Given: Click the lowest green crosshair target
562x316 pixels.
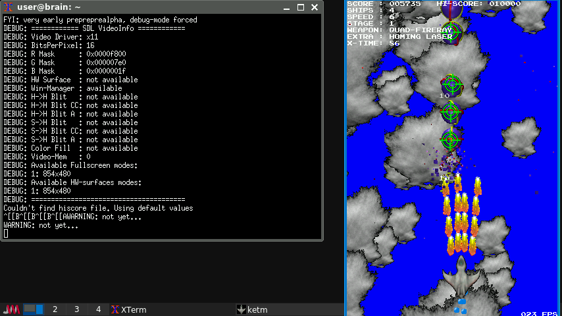Looking at the screenshot, I should [x=451, y=139].
